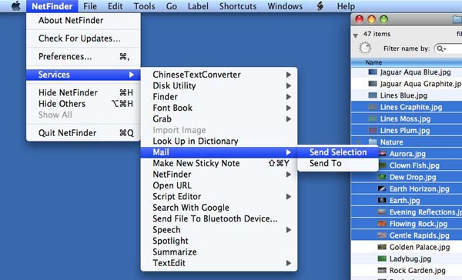Image resolution: width=462 pixels, height=280 pixels.
Task: Open the Tools menu
Action: coord(145,6)
